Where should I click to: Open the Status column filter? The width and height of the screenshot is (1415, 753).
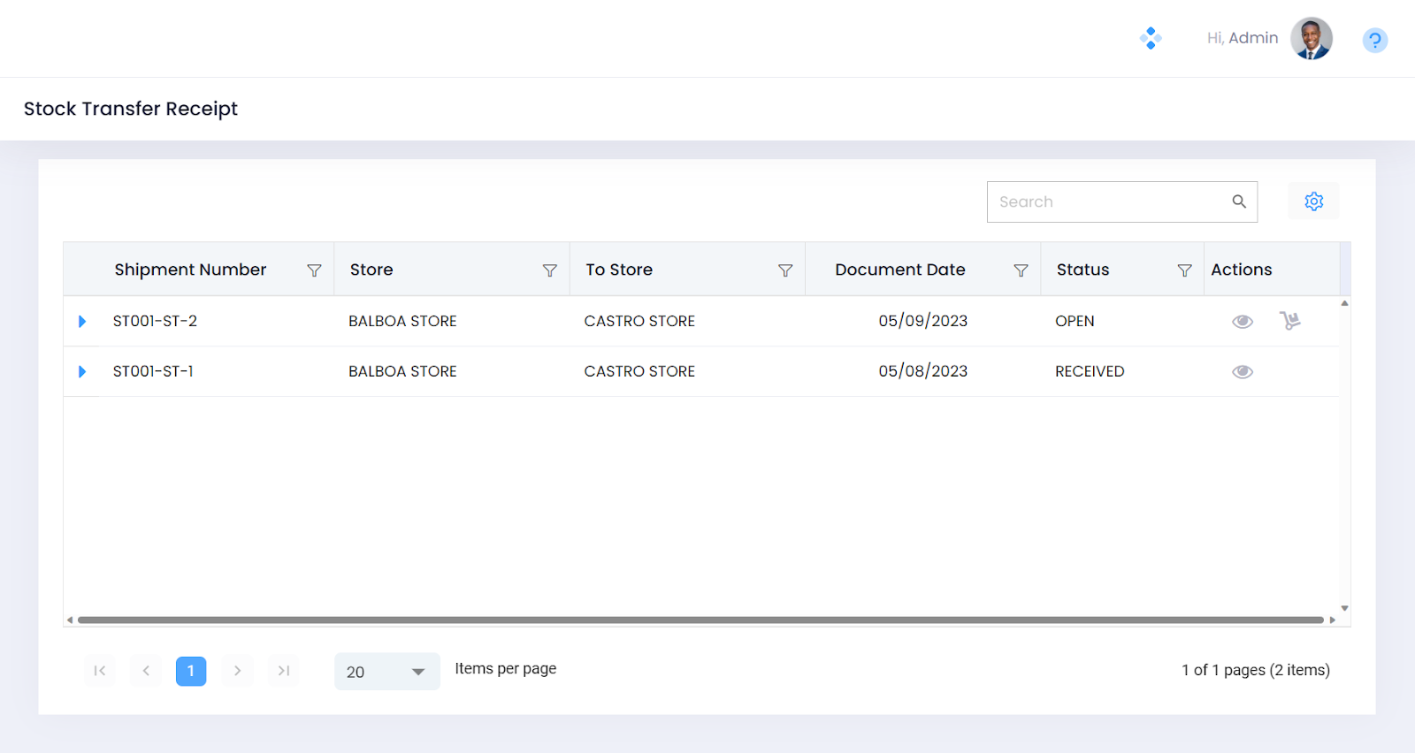(x=1184, y=270)
